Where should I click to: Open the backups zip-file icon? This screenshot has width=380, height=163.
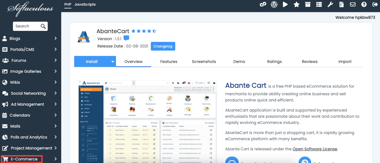(x=341, y=4)
